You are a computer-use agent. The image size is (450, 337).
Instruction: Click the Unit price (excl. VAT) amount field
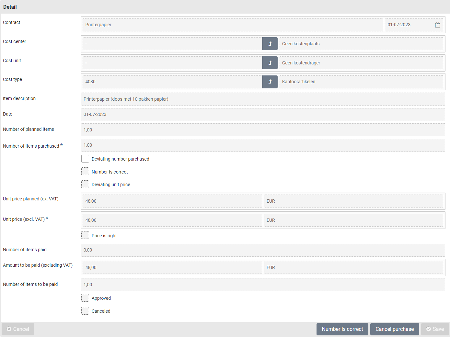(x=172, y=220)
